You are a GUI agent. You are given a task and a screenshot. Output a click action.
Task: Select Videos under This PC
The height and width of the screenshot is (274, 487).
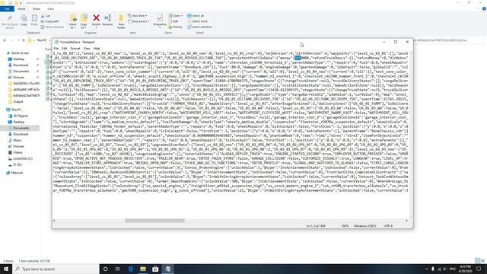18,152
